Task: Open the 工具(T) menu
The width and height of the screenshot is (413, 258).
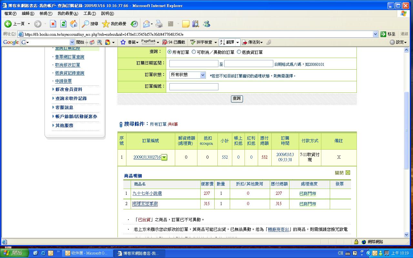Action: [89, 14]
